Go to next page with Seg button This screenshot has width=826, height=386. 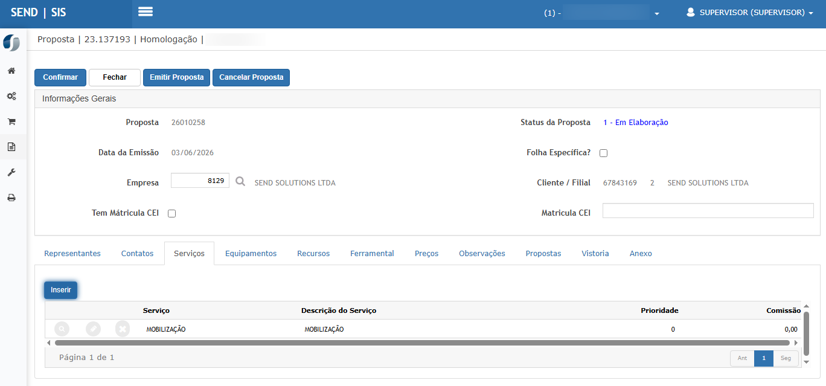pos(786,358)
